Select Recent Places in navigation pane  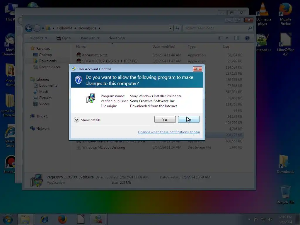tap(50, 67)
